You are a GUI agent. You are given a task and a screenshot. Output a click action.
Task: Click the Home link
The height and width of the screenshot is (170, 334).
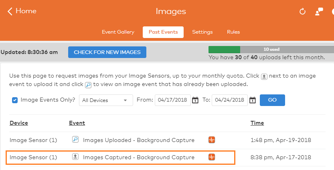pyautogui.click(x=26, y=11)
